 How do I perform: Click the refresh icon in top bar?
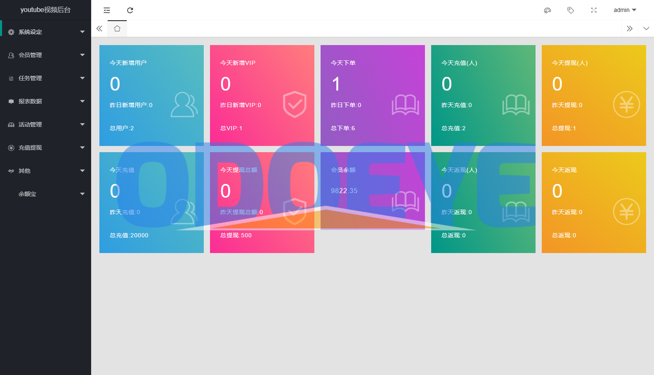[130, 10]
